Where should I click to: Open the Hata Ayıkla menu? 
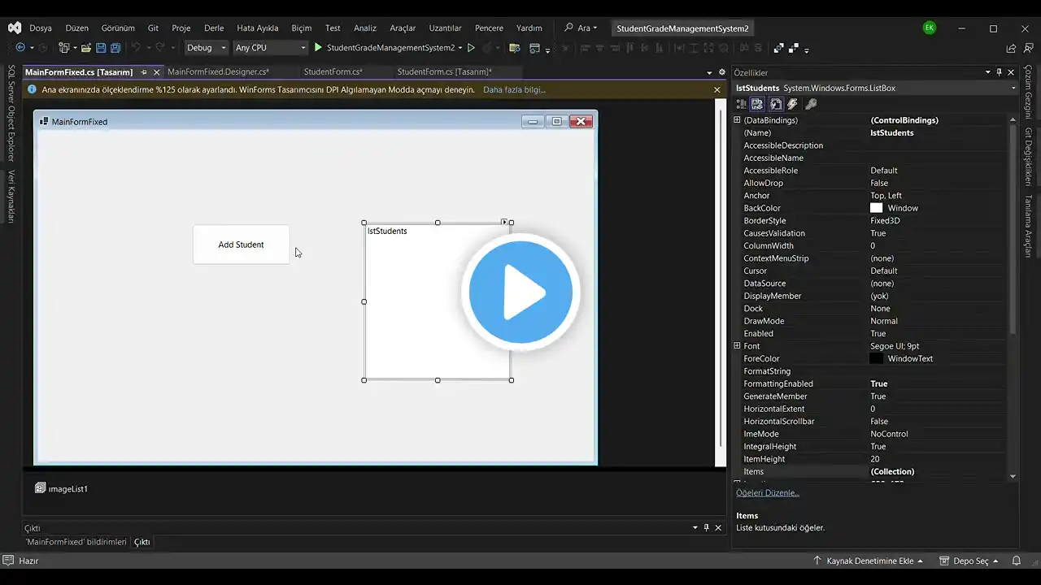257,28
